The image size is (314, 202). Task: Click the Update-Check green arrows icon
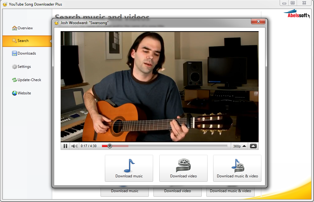(15, 80)
